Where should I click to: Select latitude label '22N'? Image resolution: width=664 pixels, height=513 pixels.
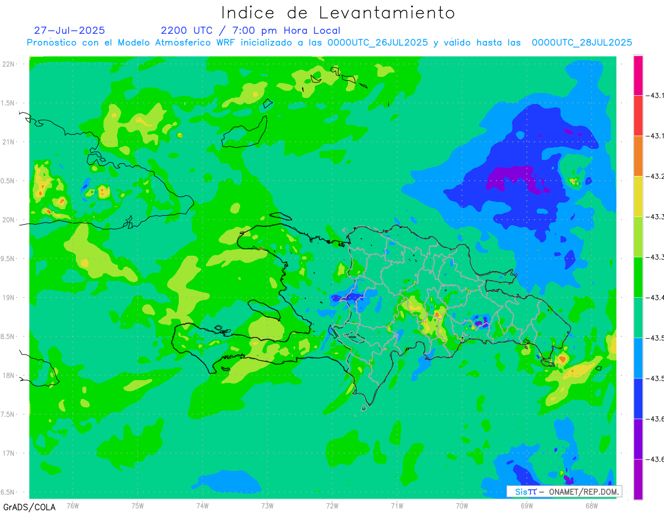point(9,64)
